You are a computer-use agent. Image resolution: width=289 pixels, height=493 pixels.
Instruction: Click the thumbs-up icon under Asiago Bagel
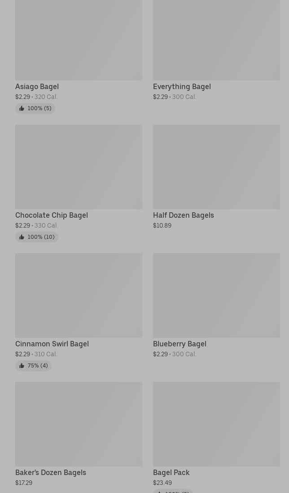point(22,108)
